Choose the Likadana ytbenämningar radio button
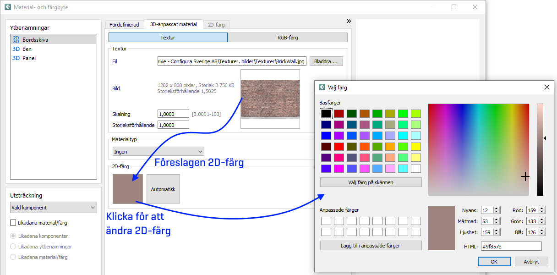The image size is (557, 275). [13, 247]
